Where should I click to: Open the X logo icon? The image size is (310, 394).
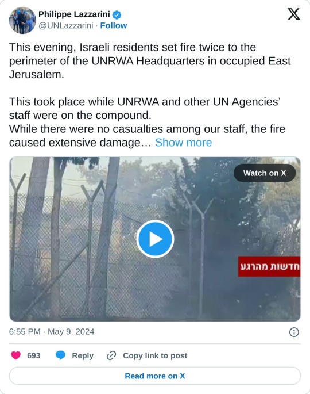pyautogui.click(x=293, y=14)
